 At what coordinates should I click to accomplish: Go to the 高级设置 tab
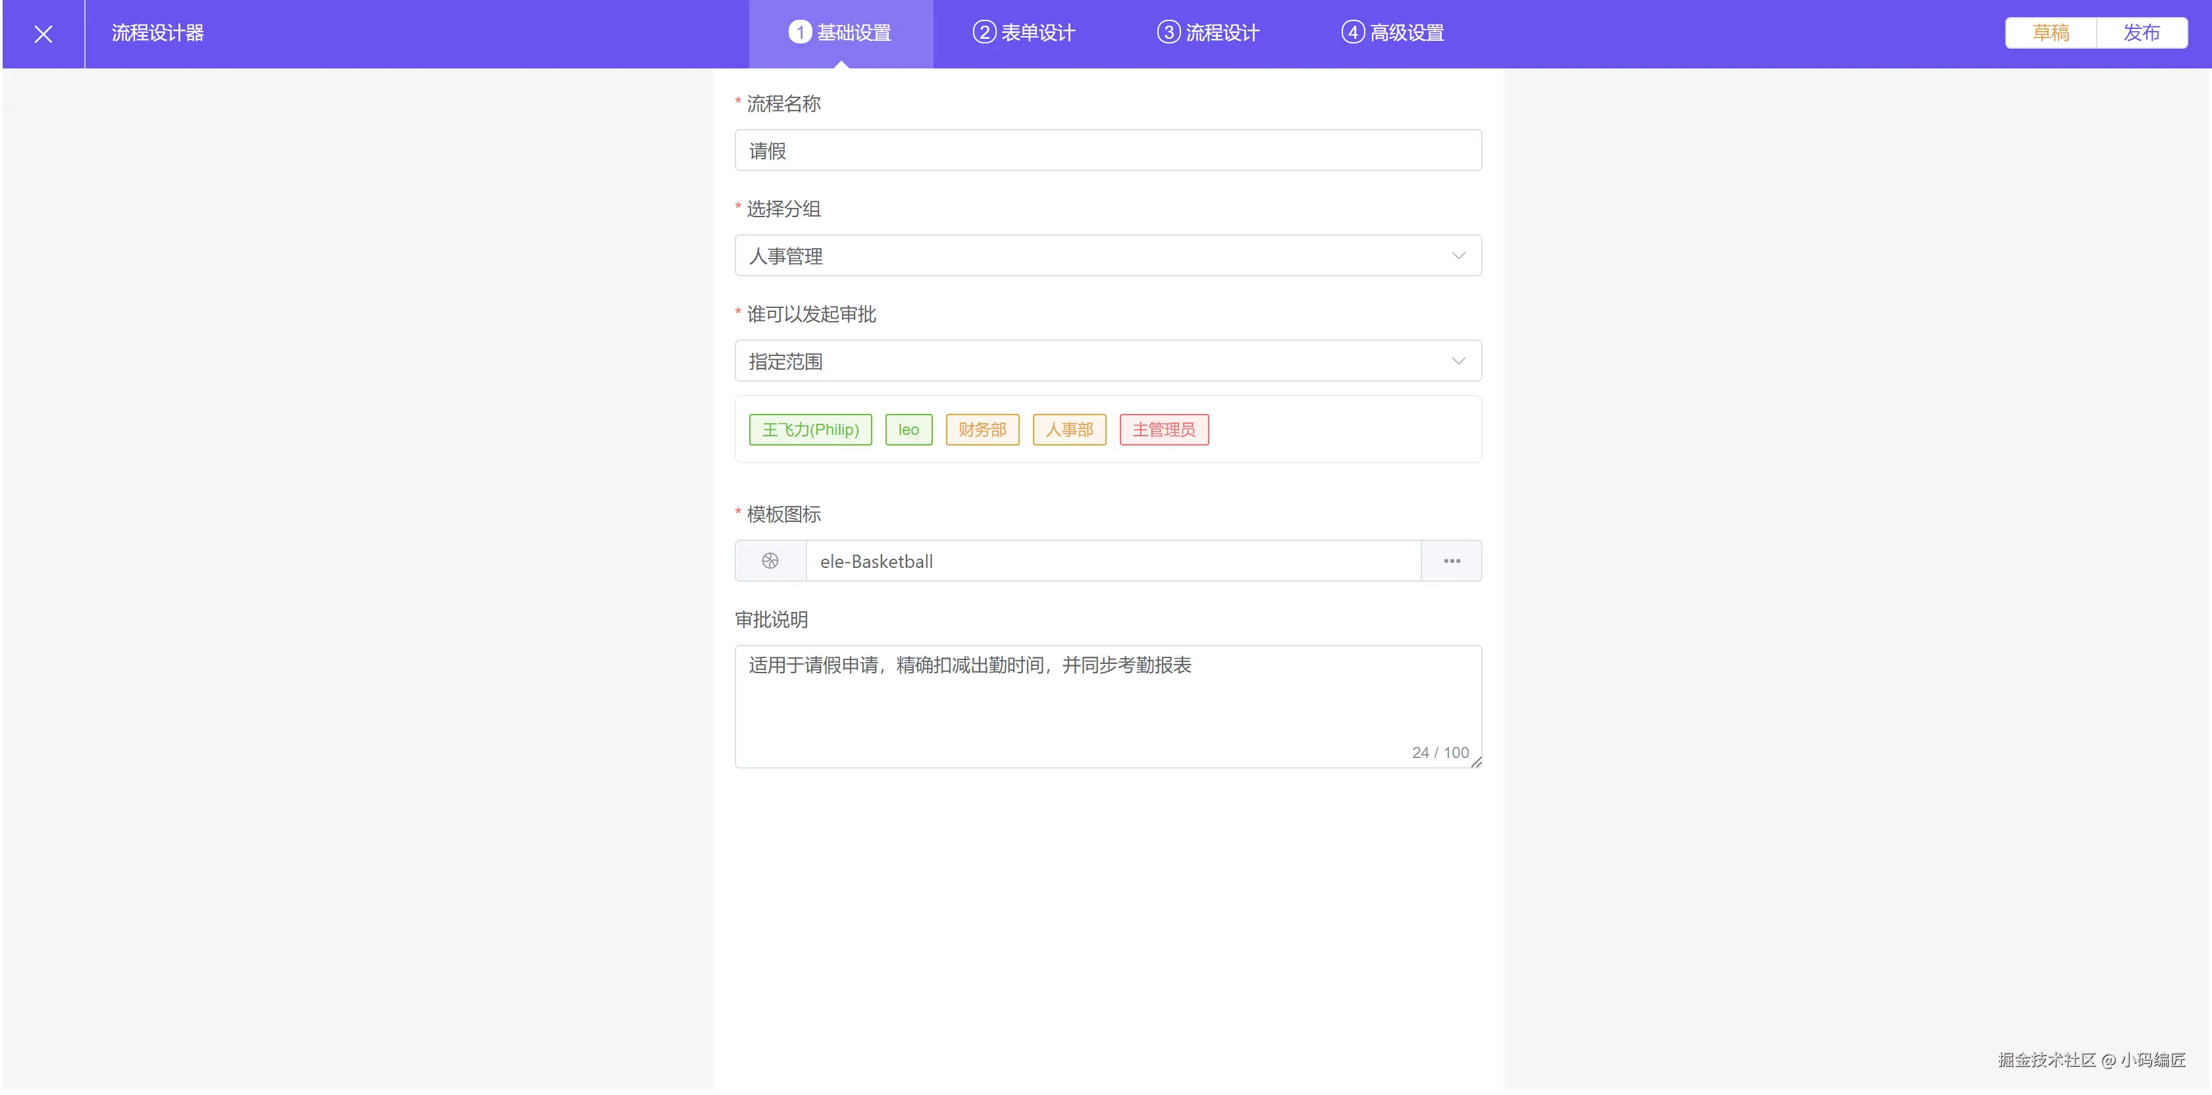(x=1407, y=33)
